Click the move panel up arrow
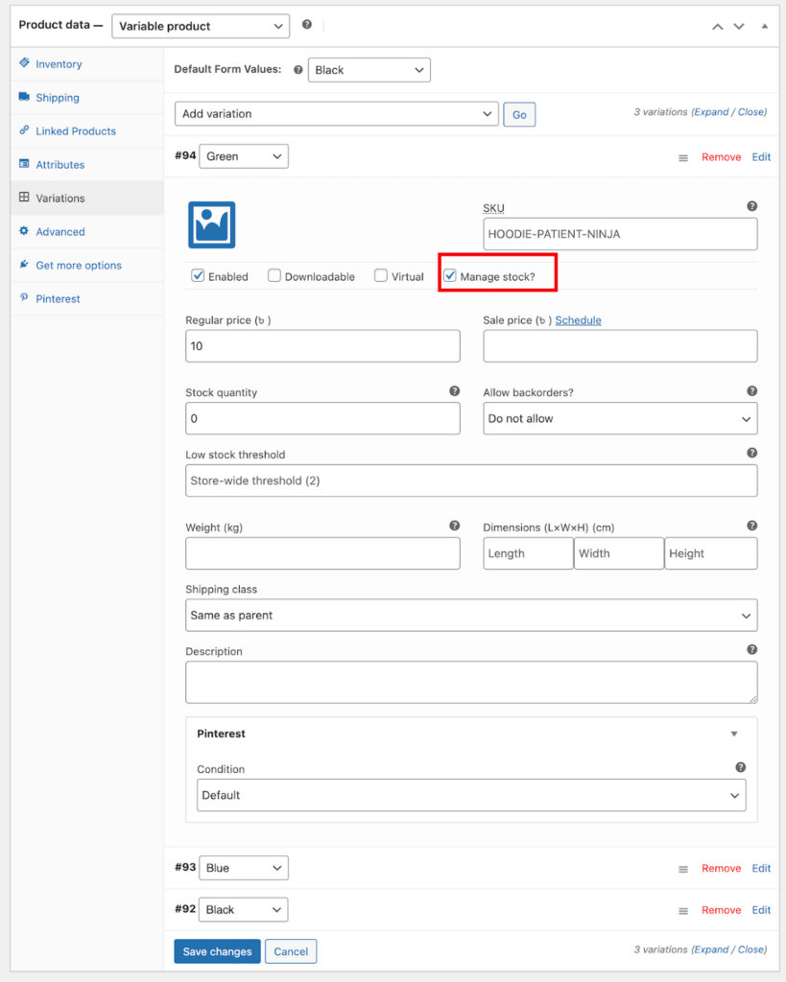The width and height of the screenshot is (786, 982). (718, 26)
